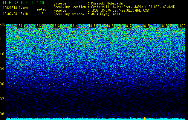Screen dimensions: 188x120
Task: Click the bright meteor echo near 0.72 kHz
Action: coord(113,96)
